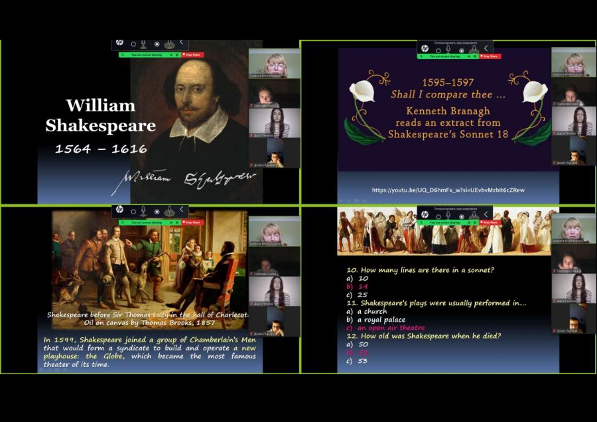The height and width of the screenshot is (422, 597).
Task: Choose the conference microphone icon on the Shakespeare portrait panel
Action: 169,44
